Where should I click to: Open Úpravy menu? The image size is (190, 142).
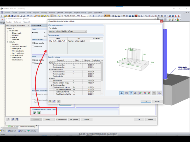point(14,12)
